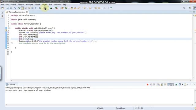Open the Project menu
The width and height of the screenshot is (196, 110).
[44, 5]
